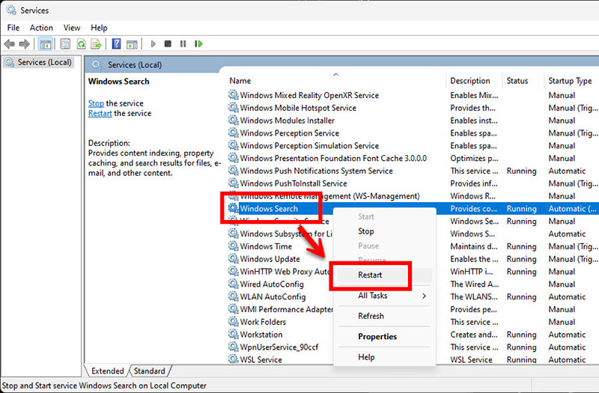Click 'Creates and...' description of Workstation
Image resolution: width=599 pixels, height=393 pixels.
coord(474,335)
